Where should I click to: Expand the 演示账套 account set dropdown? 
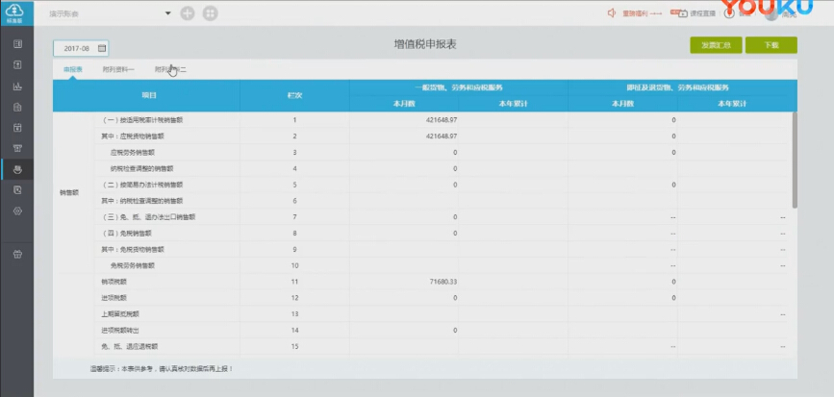point(167,13)
